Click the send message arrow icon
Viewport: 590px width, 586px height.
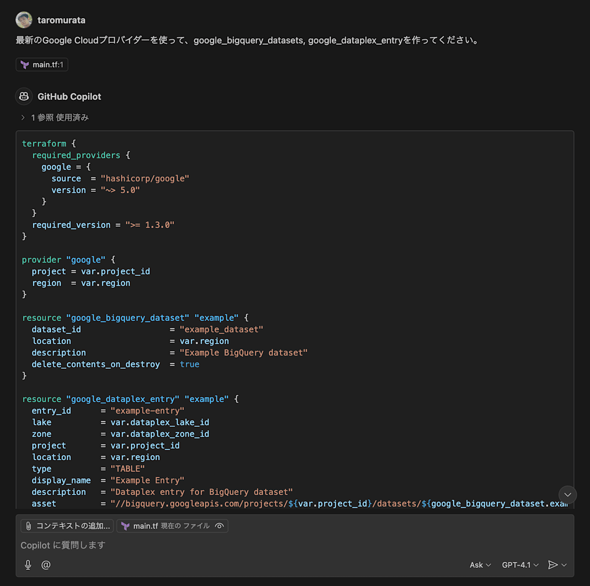(x=553, y=565)
